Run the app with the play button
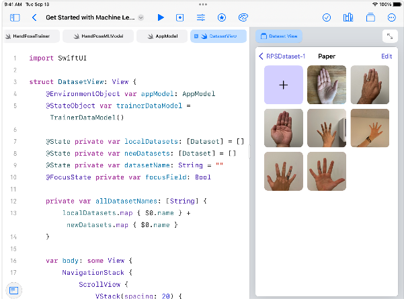Image resolution: width=404 pixels, height=299 pixels. click(x=161, y=17)
